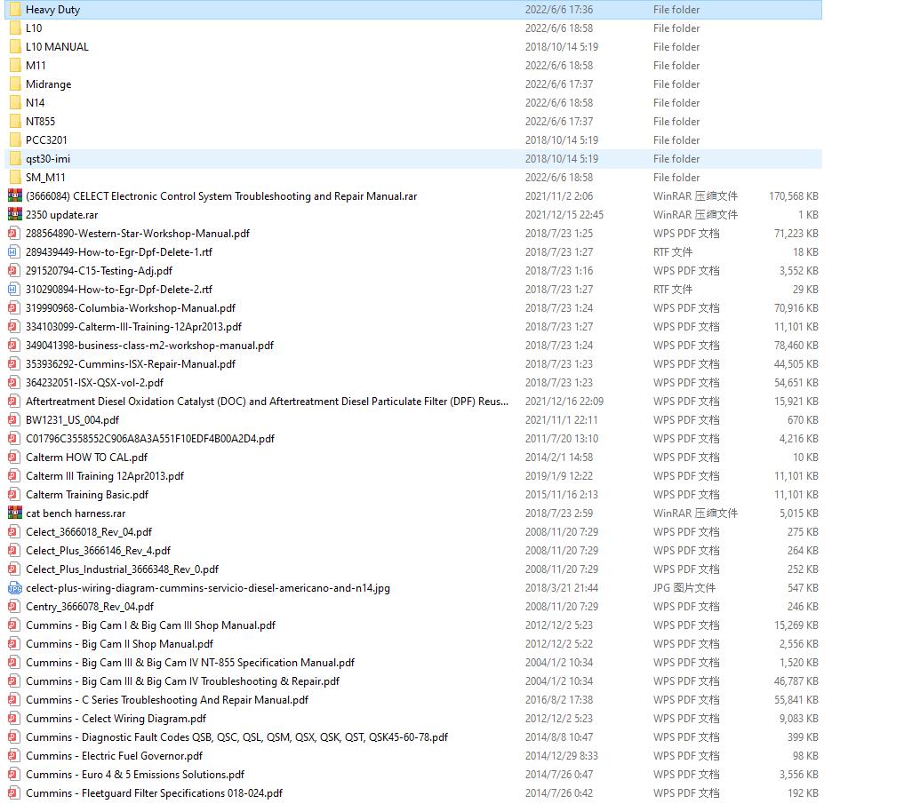Click the PDF icon of 364232051-ISX-QSX-vol-2

14,383
